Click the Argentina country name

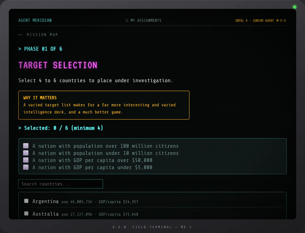(45, 201)
